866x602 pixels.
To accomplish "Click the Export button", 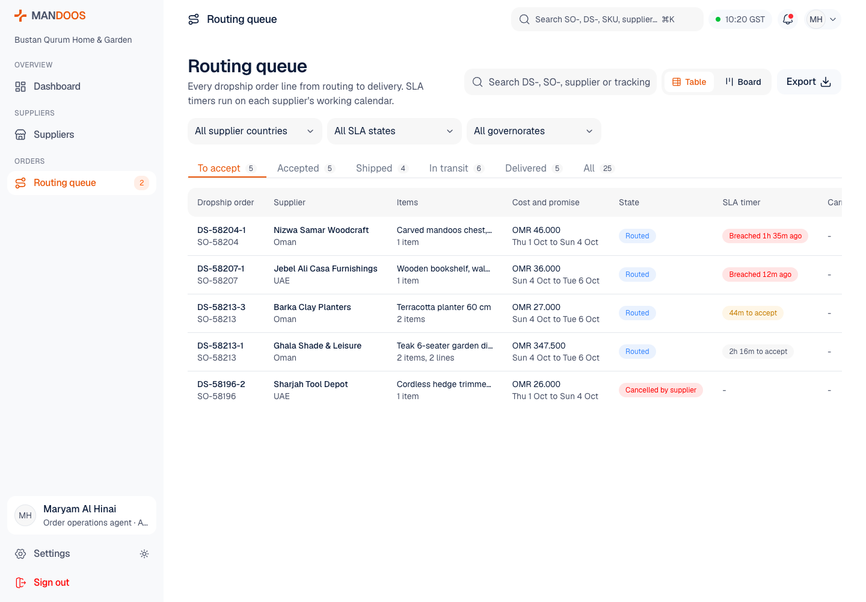I will 809,82.
